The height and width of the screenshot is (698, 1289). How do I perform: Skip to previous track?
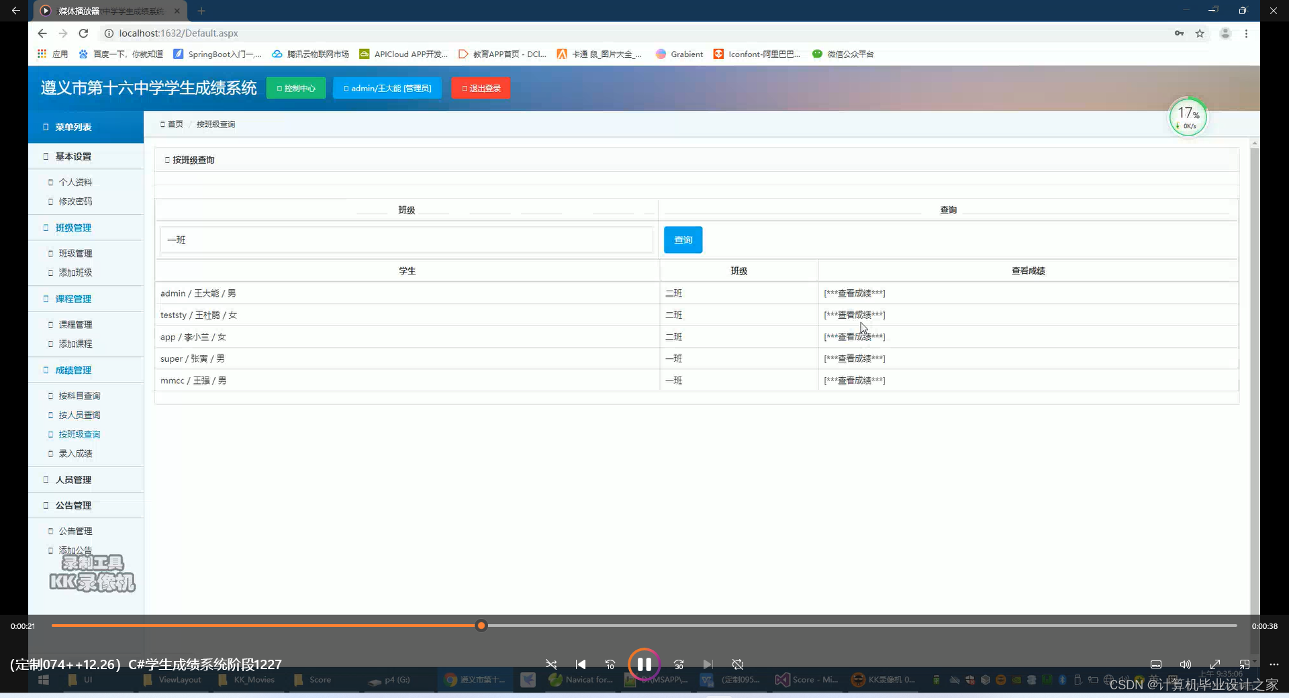coord(581,664)
